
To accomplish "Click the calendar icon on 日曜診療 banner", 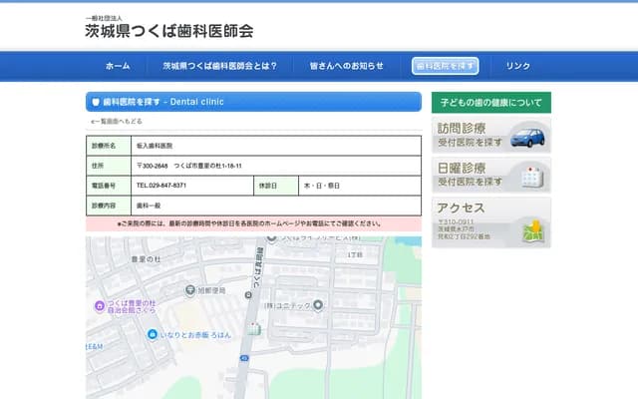I will pos(530,177).
